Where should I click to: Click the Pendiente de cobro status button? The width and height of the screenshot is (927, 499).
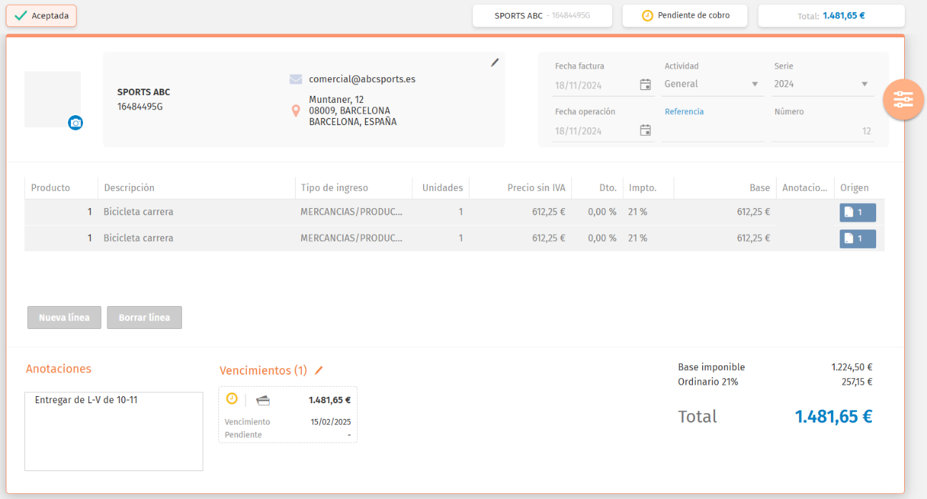click(x=685, y=16)
